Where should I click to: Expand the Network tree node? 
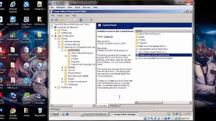62,70
